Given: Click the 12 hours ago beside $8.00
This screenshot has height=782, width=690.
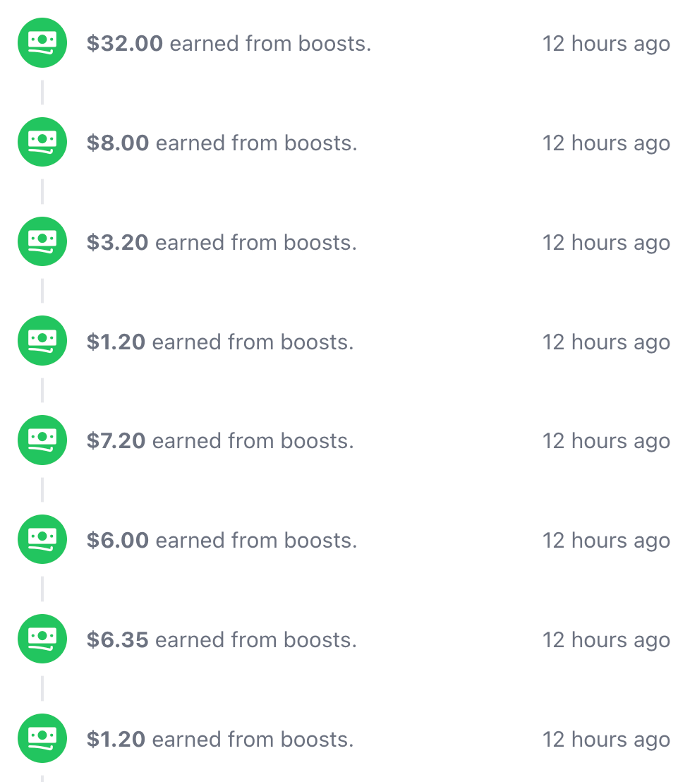Looking at the screenshot, I should coord(605,143).
